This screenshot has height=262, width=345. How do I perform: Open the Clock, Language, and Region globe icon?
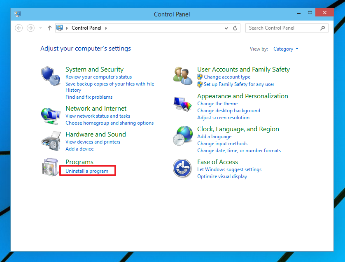[183, 136]
